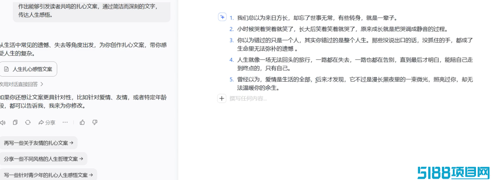Image resolution: width=491 pixels, height=180 pixels.
Task: Regenerate the answer with the refresh icon
Action: tap(28, 122)
